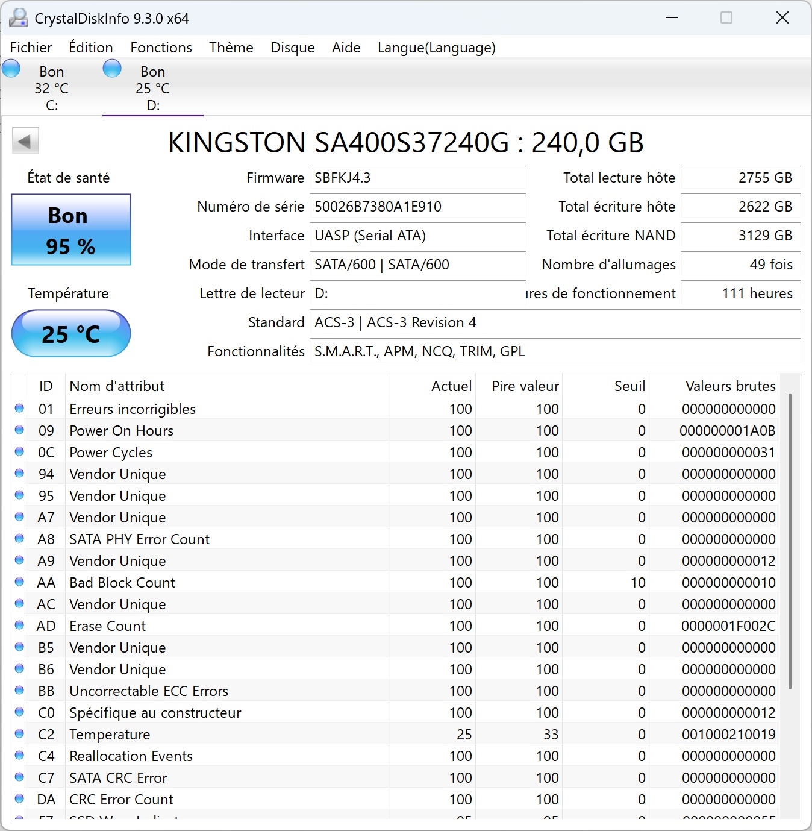This screenshot has width=812, height=831.
Task: Switch to the C: drive tab
Action: [52, 88]
